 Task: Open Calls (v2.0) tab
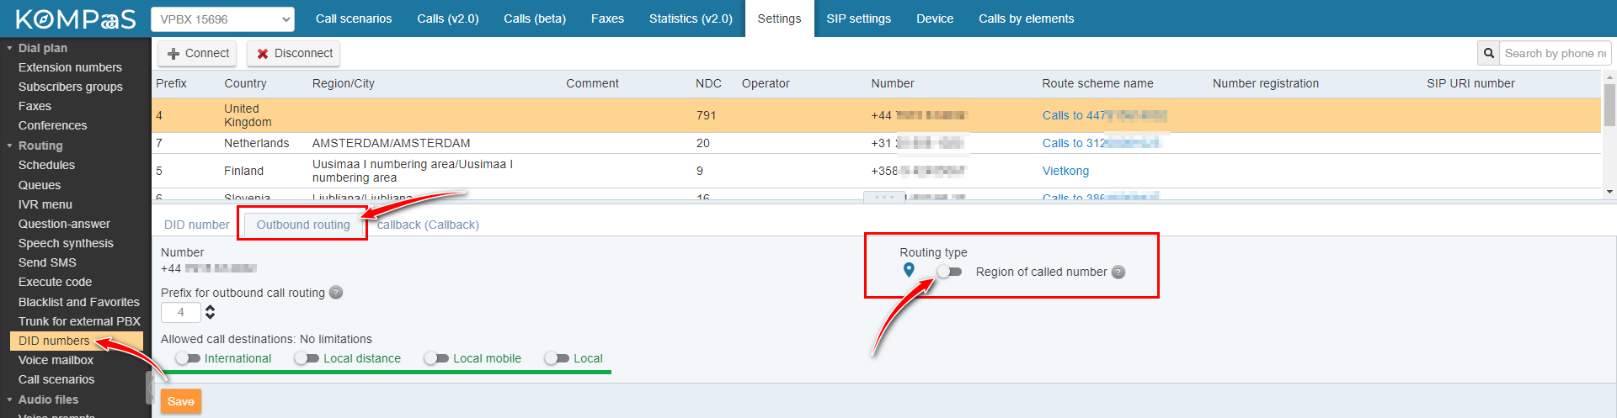[x=448, y=19]
